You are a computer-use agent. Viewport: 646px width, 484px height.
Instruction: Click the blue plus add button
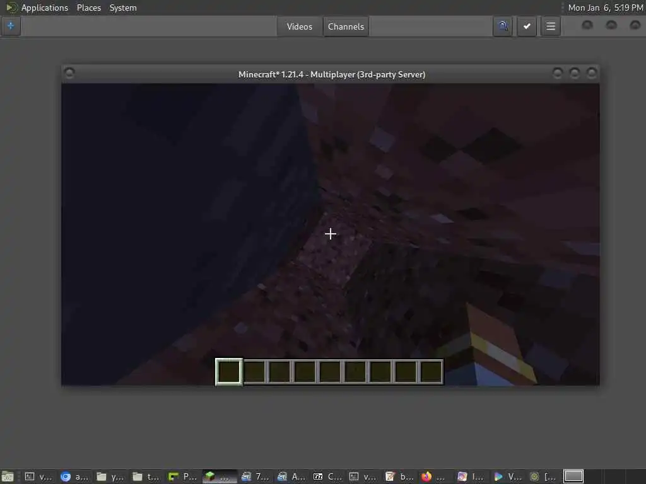pos(11,26)
